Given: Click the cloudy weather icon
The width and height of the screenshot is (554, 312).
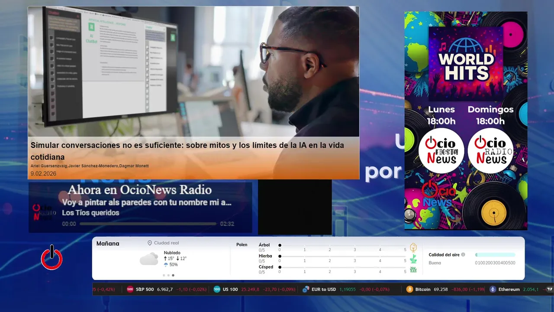Looking at the screenshot, I should click(149, 259).
